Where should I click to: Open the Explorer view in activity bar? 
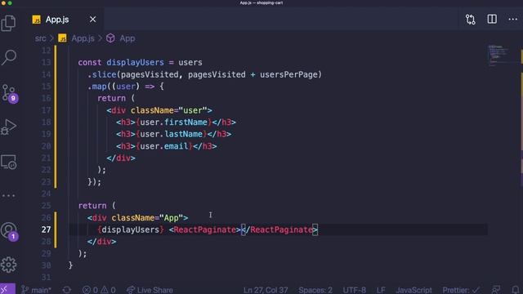9,23
